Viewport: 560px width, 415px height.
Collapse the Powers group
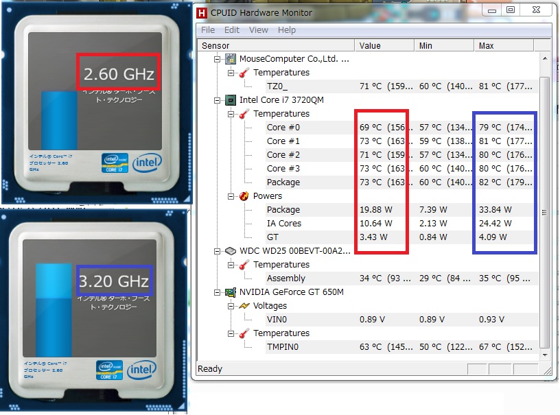click(231, 196)
